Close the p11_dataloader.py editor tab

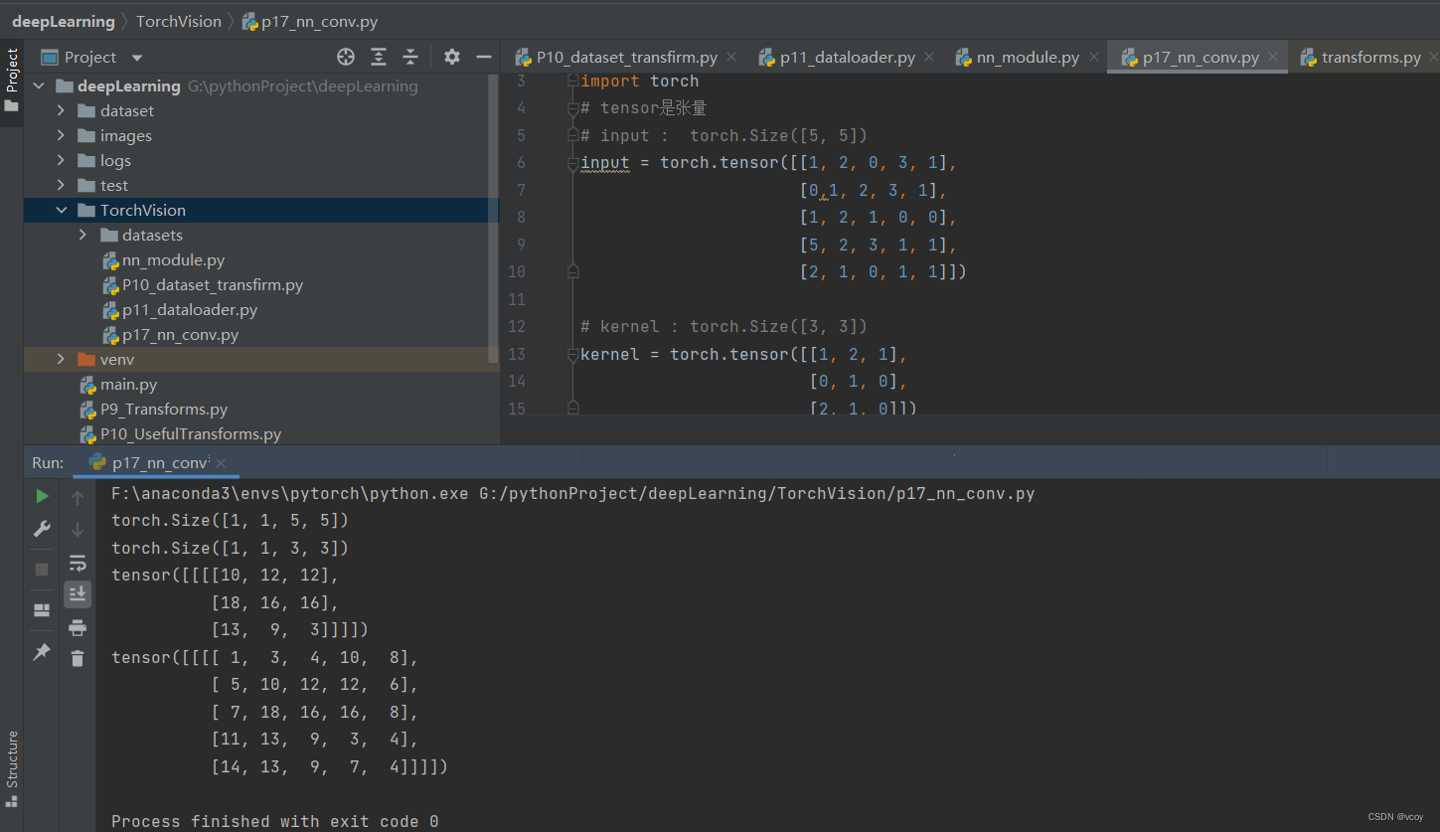point(928,58)
